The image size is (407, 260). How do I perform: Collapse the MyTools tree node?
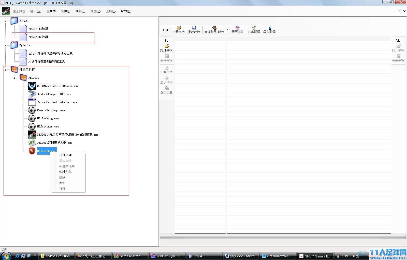pos(5,45)
